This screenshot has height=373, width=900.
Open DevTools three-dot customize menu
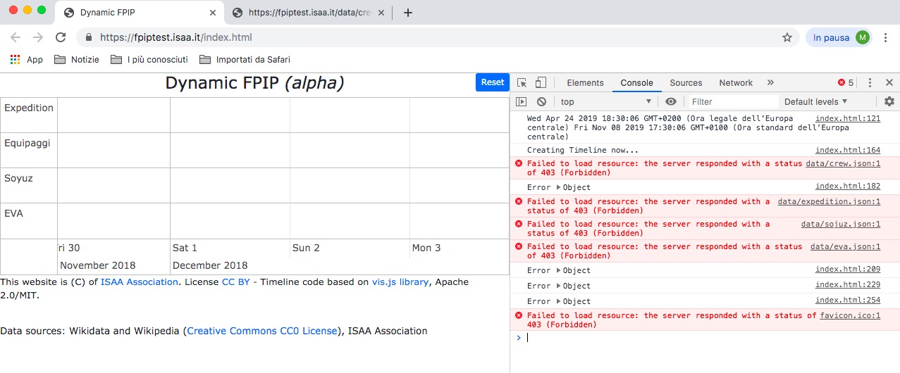tap(870, 83)
